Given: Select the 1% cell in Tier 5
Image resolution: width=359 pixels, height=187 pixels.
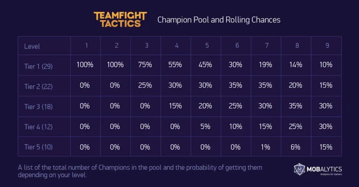Looking at the screenshot, I should [x=265, y=147].
